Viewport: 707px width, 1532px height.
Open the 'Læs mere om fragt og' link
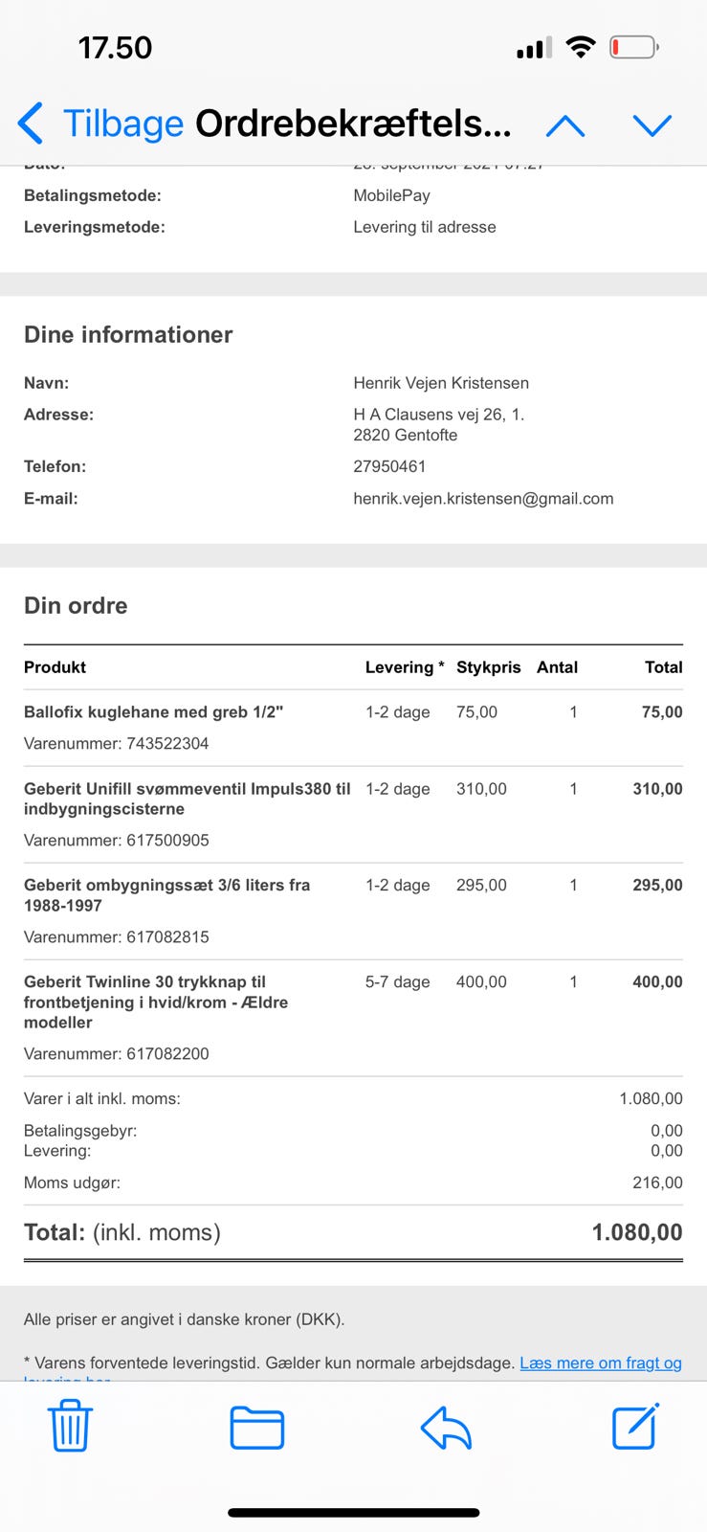tap(600, 1363)
